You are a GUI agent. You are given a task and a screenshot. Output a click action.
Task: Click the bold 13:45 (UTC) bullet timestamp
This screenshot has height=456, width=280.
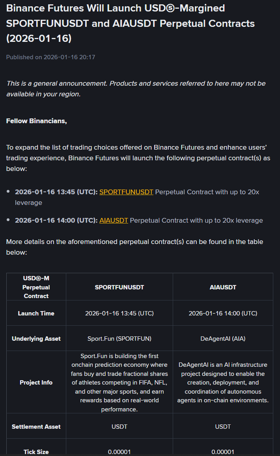(x=56, y=192)
